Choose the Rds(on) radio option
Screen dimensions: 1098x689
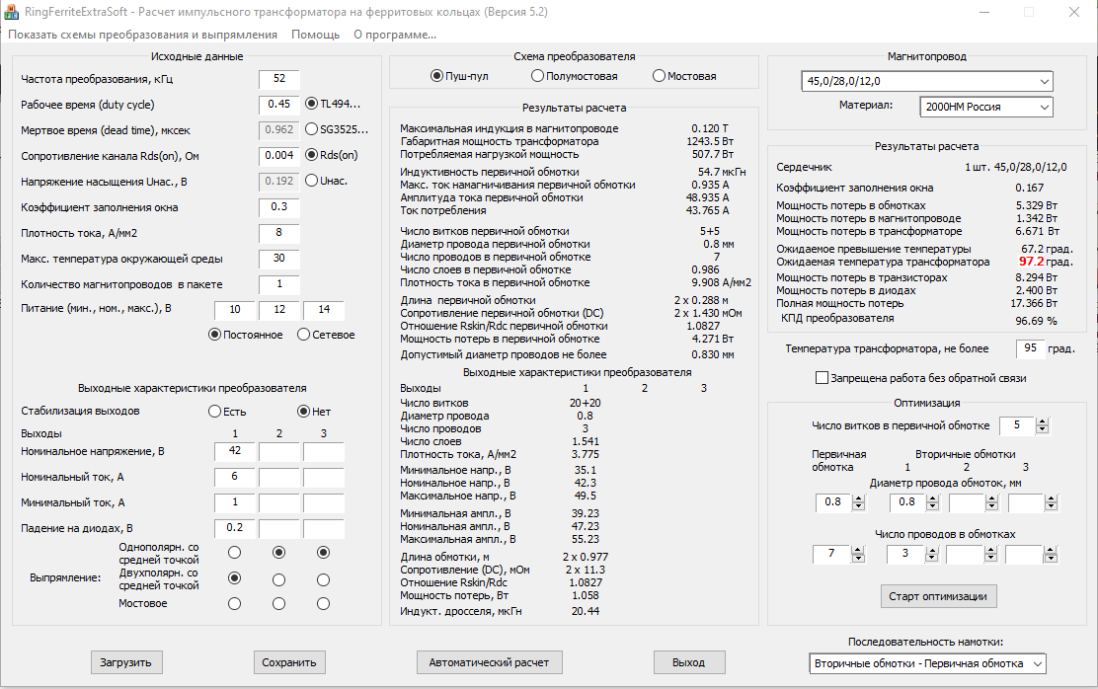[x=312, y=155]
